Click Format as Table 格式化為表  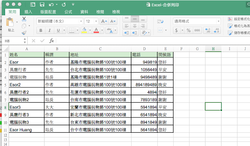tap(239, 26)
